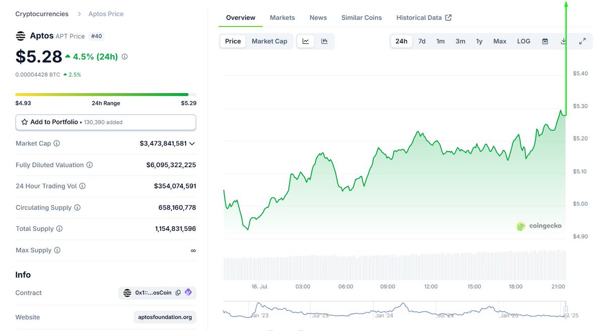The width and height of the screenshot is (604, 331).
Task: Open Market Cap info tooltip icon
Action: [56, 144]
